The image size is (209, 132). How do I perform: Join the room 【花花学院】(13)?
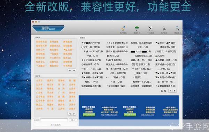pyautogui.click(x=141, y=64)
